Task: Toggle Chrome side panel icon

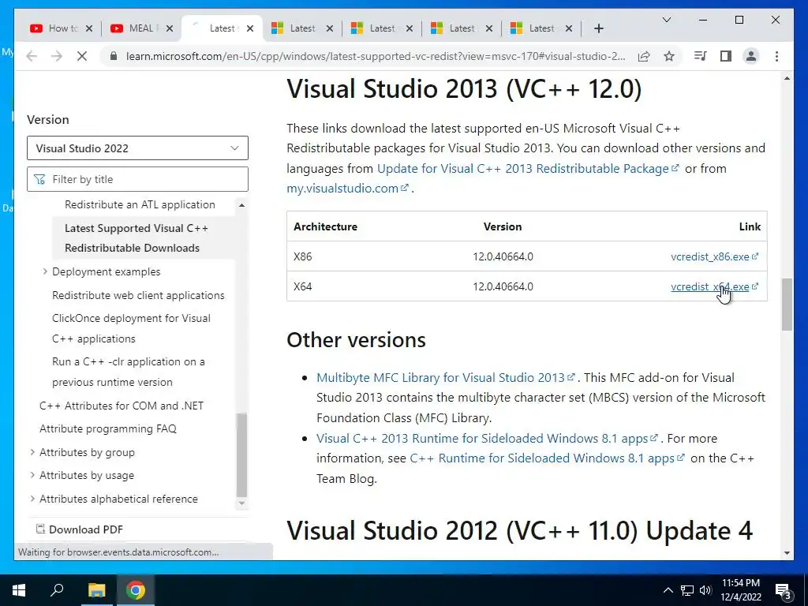Action: [x=726, y=56]
